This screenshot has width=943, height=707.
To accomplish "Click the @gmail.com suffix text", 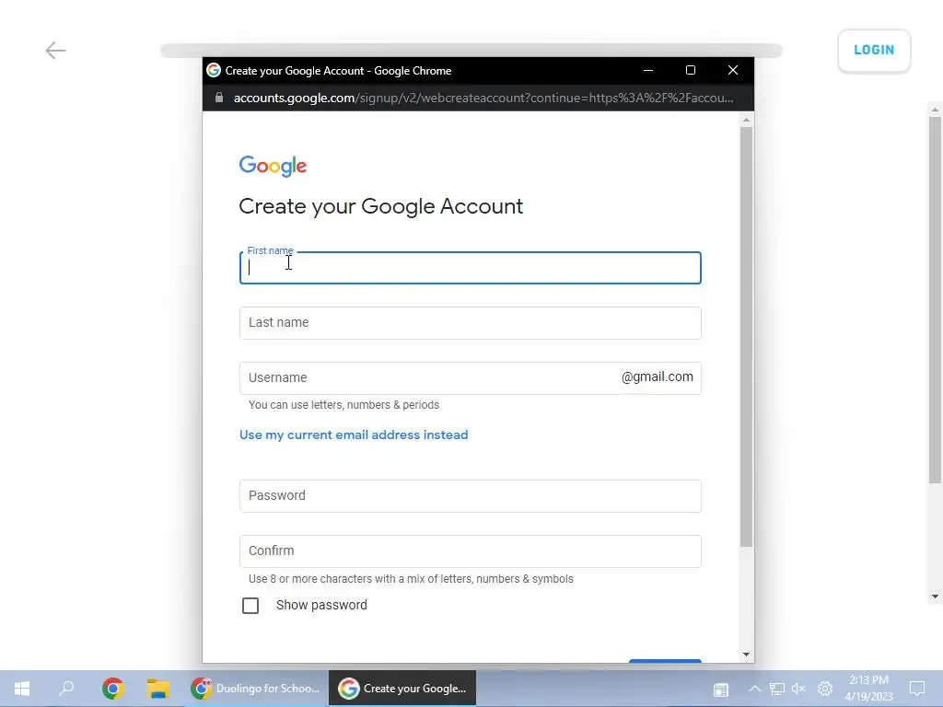I will coord(658,377).
